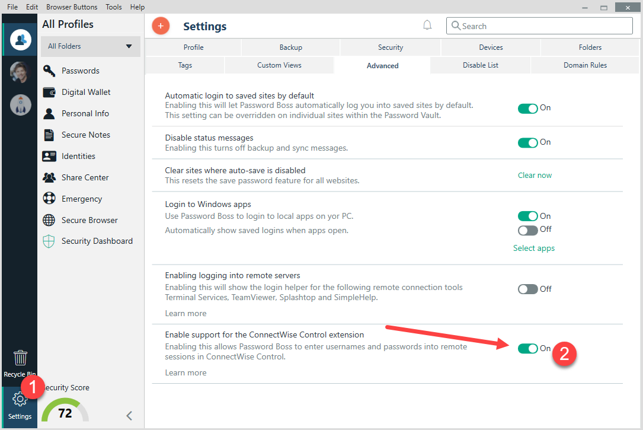
Task: Switch to the Backup tab
Action: 291,47
